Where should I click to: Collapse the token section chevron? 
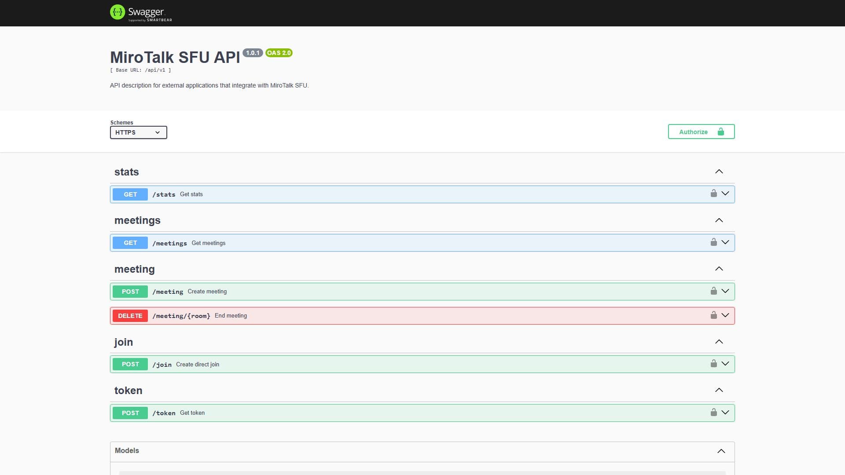719,390
